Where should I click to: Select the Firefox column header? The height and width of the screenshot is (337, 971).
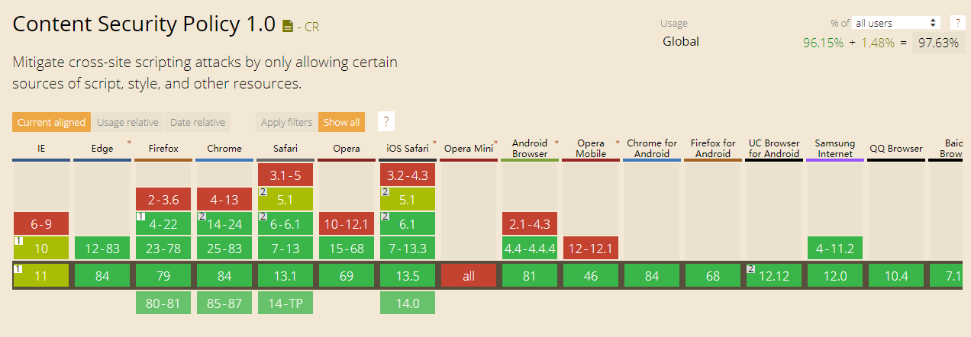pyautogui.click(x=163, y=149)
